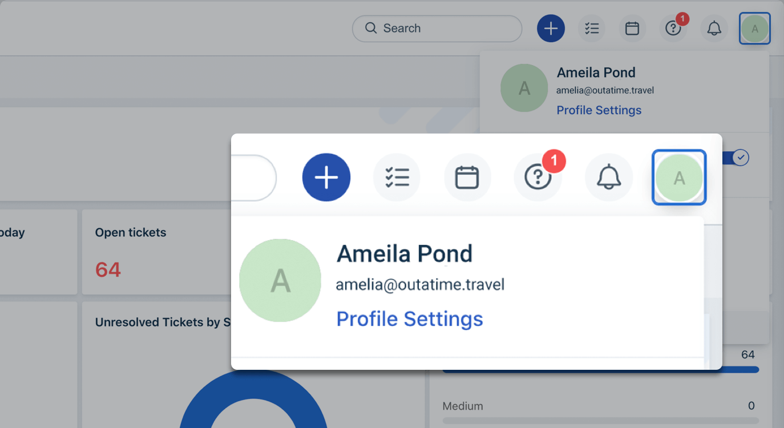Open notifications bell in the top header bar
The width and height of the screenshot is (784, 428).
click(714, 29)
